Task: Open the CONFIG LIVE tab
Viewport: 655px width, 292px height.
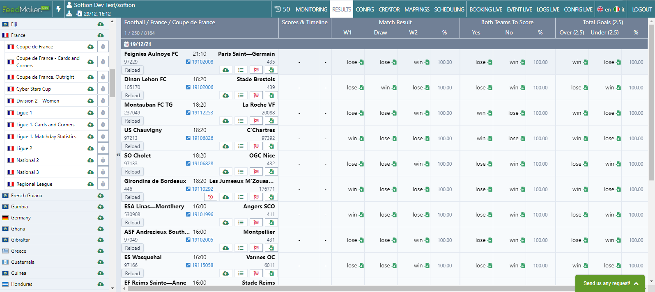Action: click(x=578, y=9)
